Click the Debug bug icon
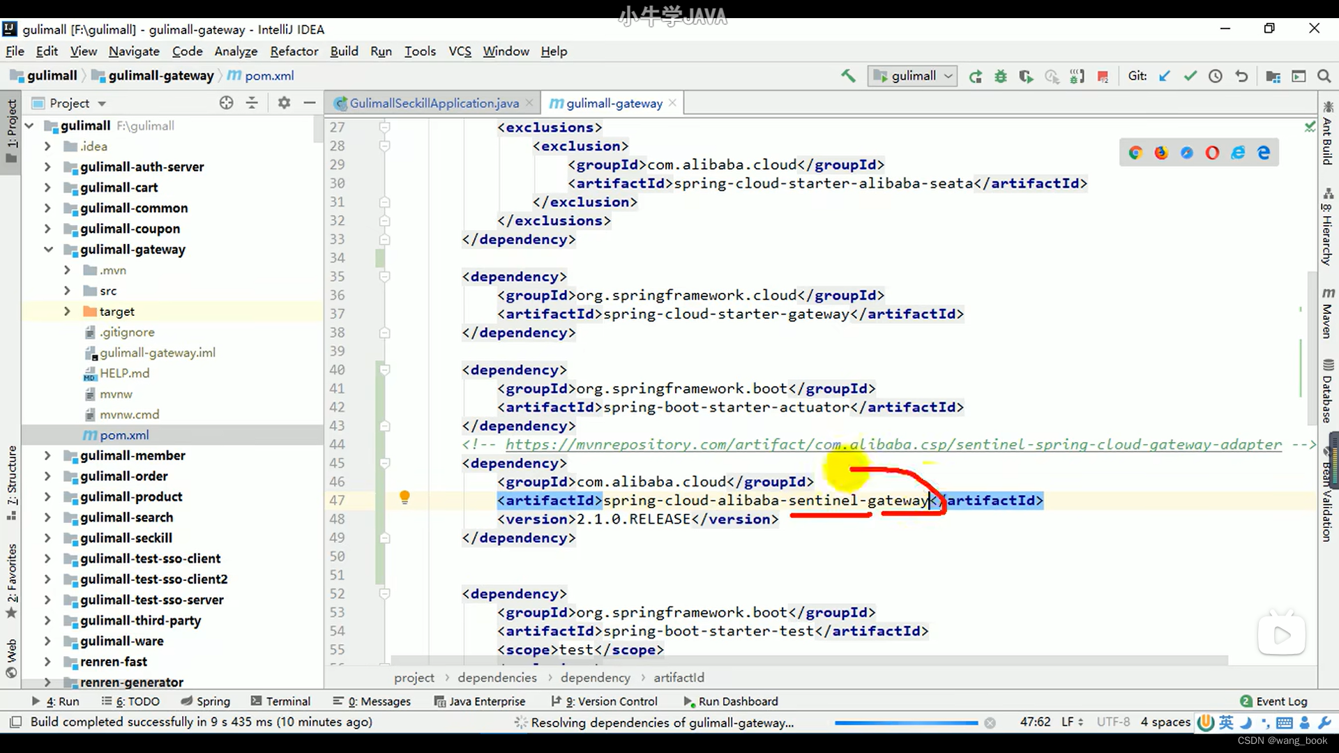Image resolution: width=1339 pixels, height=753 pixels. pyautogui.click(x=1001, y=77)
